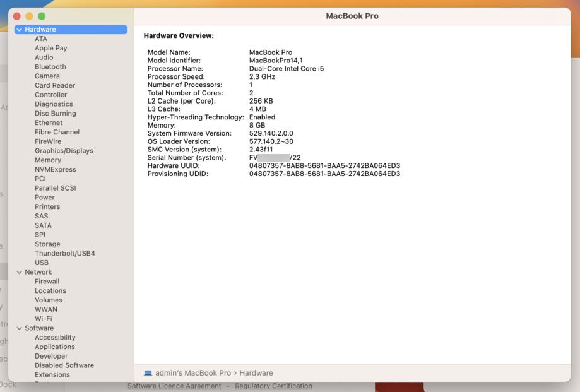This screenshot has height=392, width=580.
Task: Click the green zoom window button
Action: 42,16
